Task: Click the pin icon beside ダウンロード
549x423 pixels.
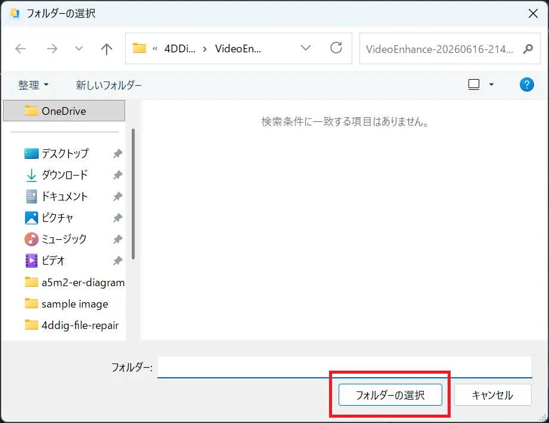Action: (x=117, y=175)
